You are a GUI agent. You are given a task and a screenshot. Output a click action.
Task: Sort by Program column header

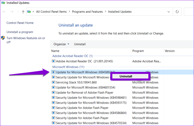[x=138, y=51]
